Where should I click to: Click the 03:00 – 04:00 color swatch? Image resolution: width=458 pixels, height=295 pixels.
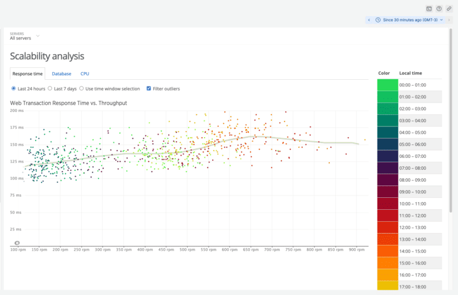388,120
